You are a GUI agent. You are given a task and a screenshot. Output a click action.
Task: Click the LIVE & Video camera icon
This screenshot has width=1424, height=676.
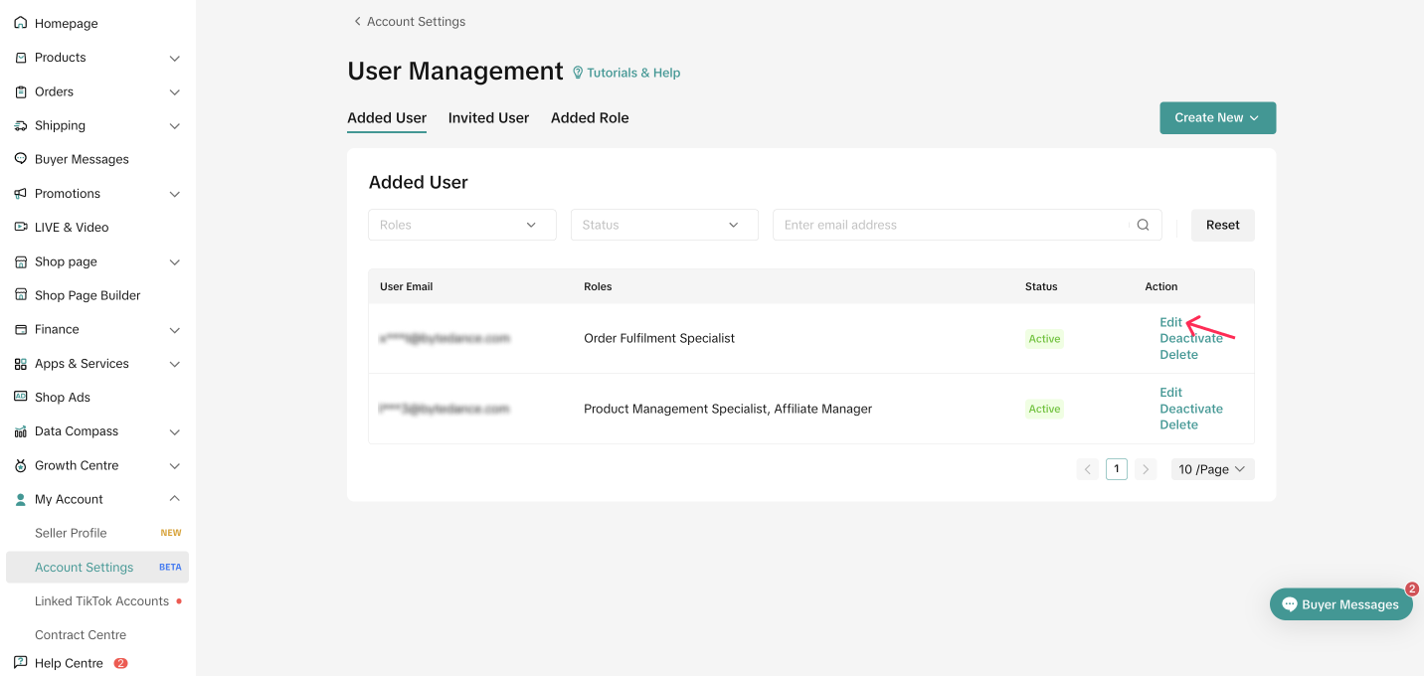pos(21,227)
